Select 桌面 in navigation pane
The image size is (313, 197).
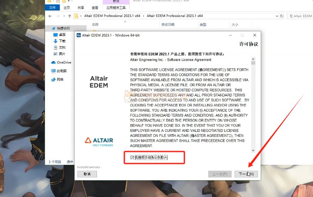tap(62, 35)
